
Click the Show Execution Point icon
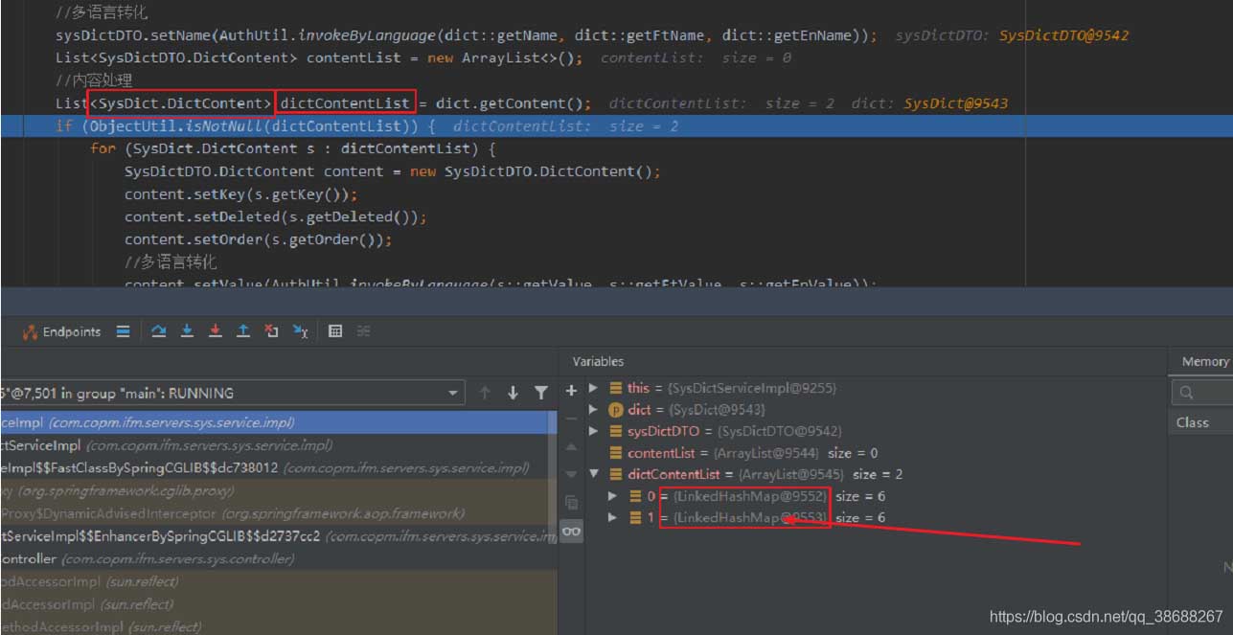click(x=123, y=331)
